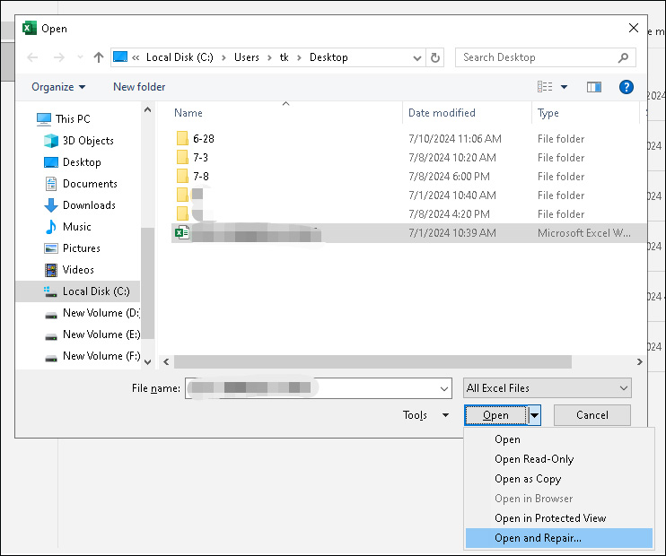The height and width of the screenshot is (556, 666).
Task: Select Desktop in the sidebar
Action: click(72, 162)
